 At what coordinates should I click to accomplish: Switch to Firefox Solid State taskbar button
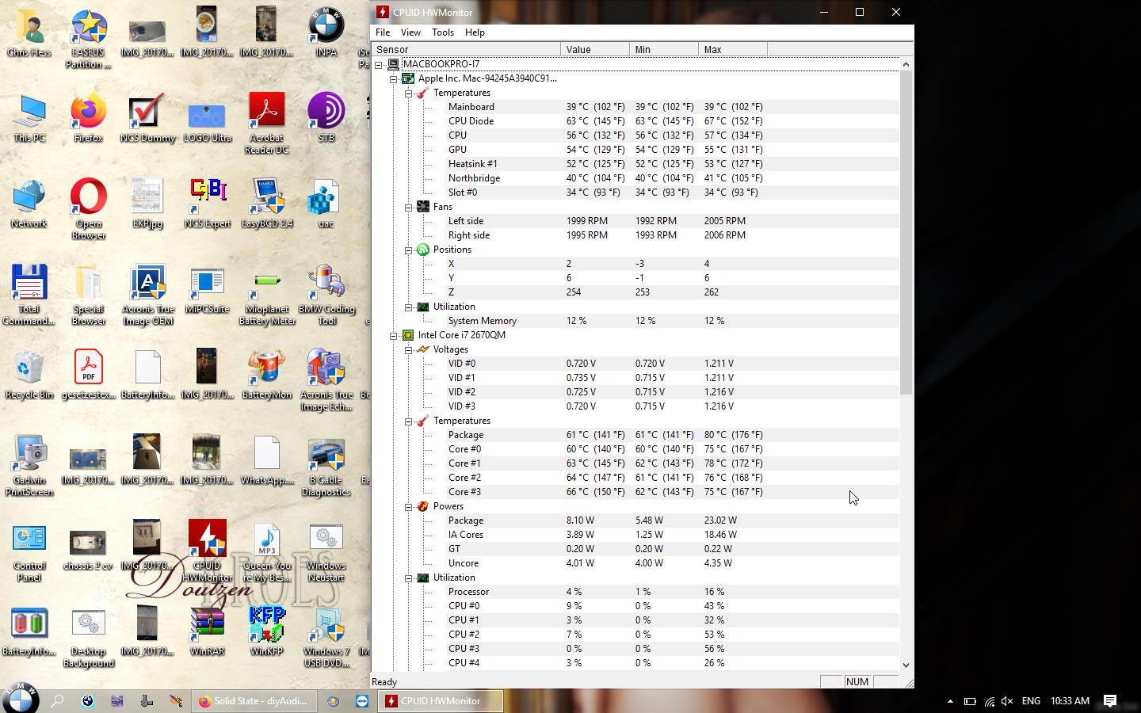pos(254,701)
